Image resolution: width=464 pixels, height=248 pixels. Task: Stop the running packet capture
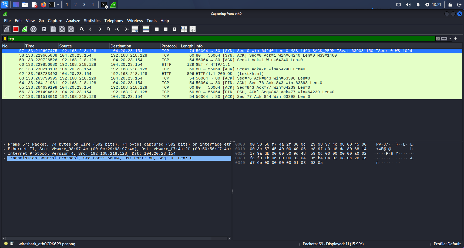tap(16, 29)
